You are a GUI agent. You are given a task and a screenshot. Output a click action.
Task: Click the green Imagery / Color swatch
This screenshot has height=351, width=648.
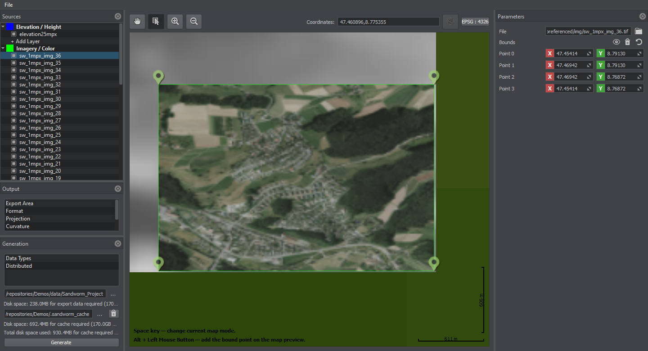[x=10, y=48]
